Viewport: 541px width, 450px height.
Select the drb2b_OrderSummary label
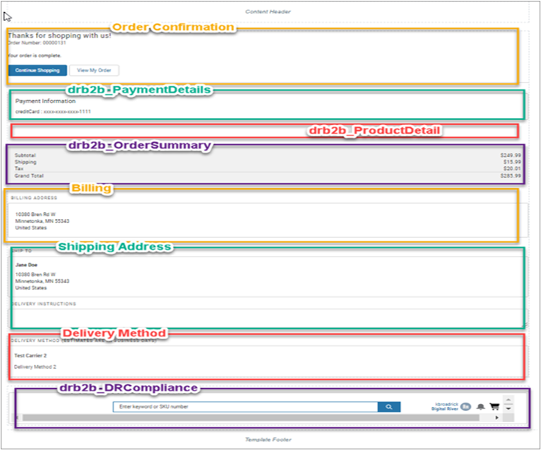(139, 144)
